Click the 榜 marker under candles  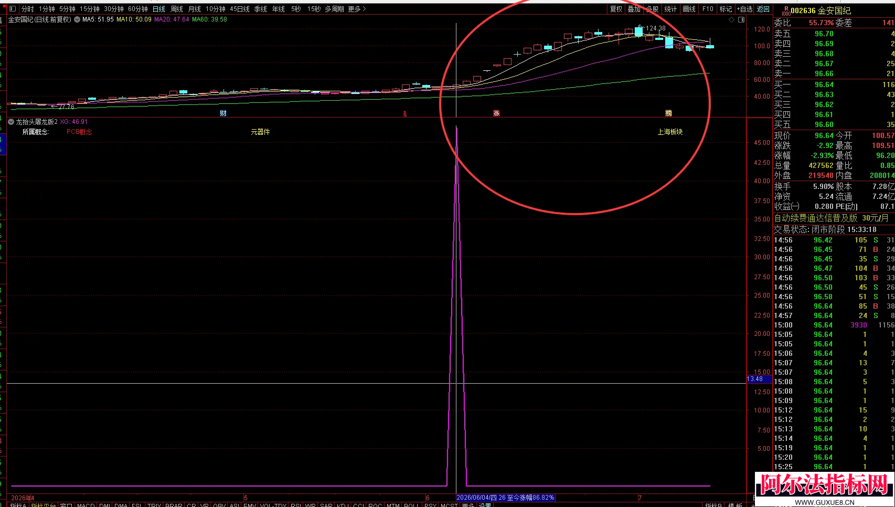tap(668, 113)
